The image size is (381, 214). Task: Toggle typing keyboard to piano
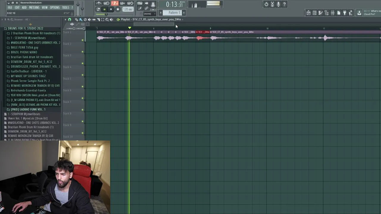click(140, 4)
